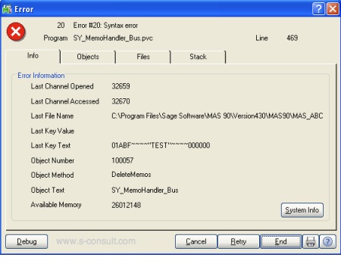Click the red error X icon
The width and height of the screenshot is (341, 279).
pos(16,32)
